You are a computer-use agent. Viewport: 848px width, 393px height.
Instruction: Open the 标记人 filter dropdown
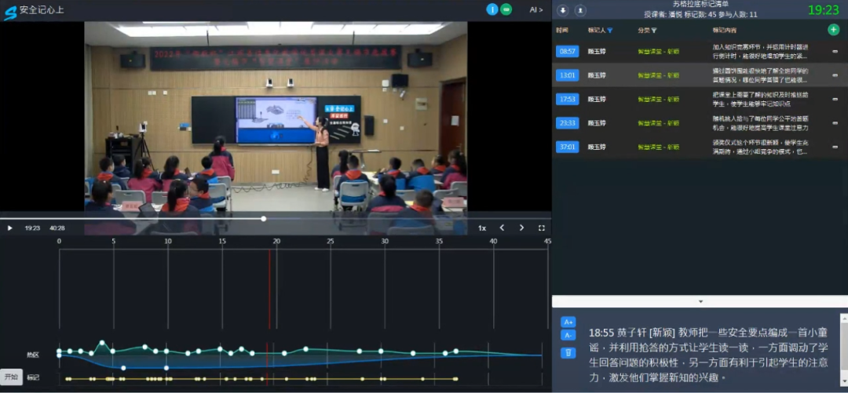point(610,31)
